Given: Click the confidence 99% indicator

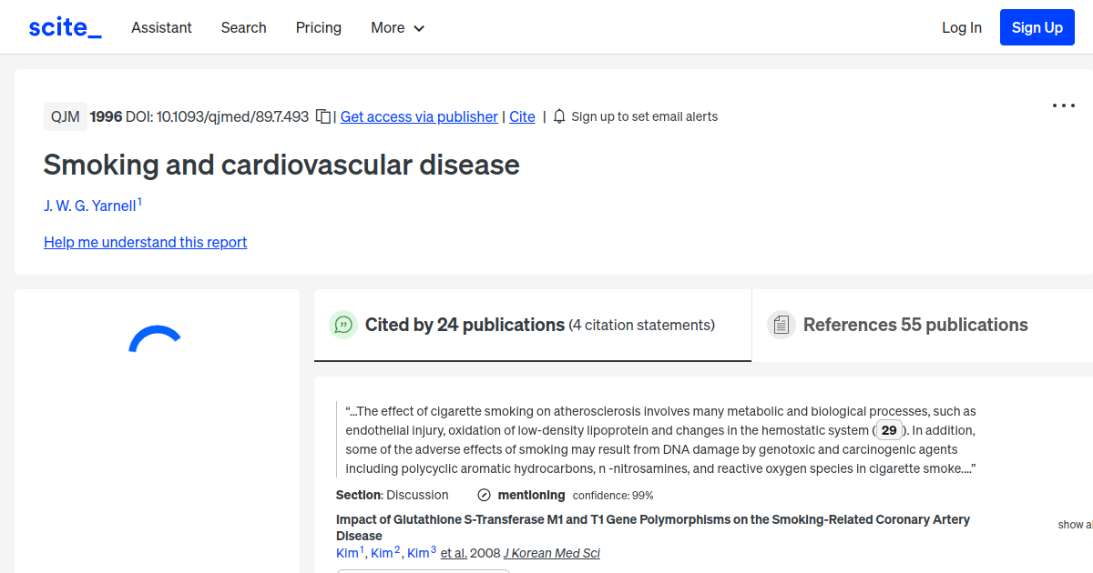Looking at the screenshot, I should tap(611, 495).
